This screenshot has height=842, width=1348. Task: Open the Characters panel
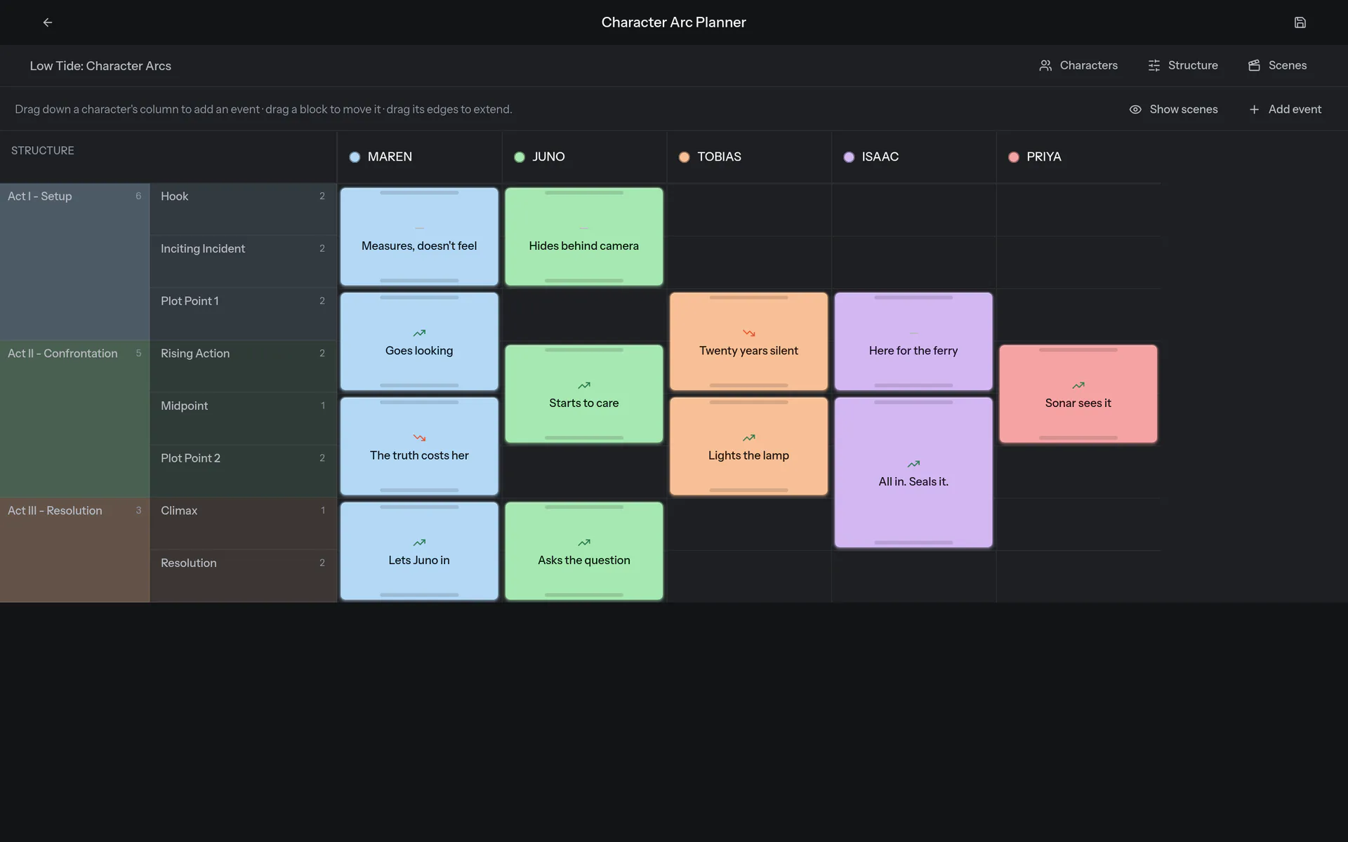(1078, 65)
